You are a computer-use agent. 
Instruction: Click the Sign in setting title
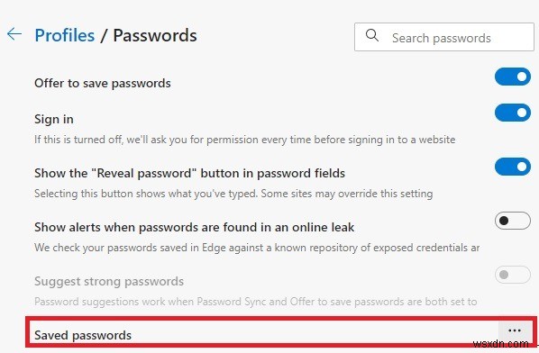(54, 119)
